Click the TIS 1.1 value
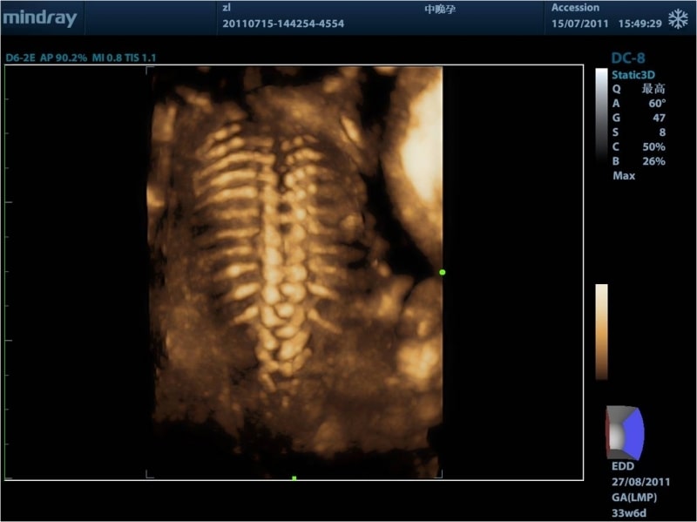 coord(140,58)
